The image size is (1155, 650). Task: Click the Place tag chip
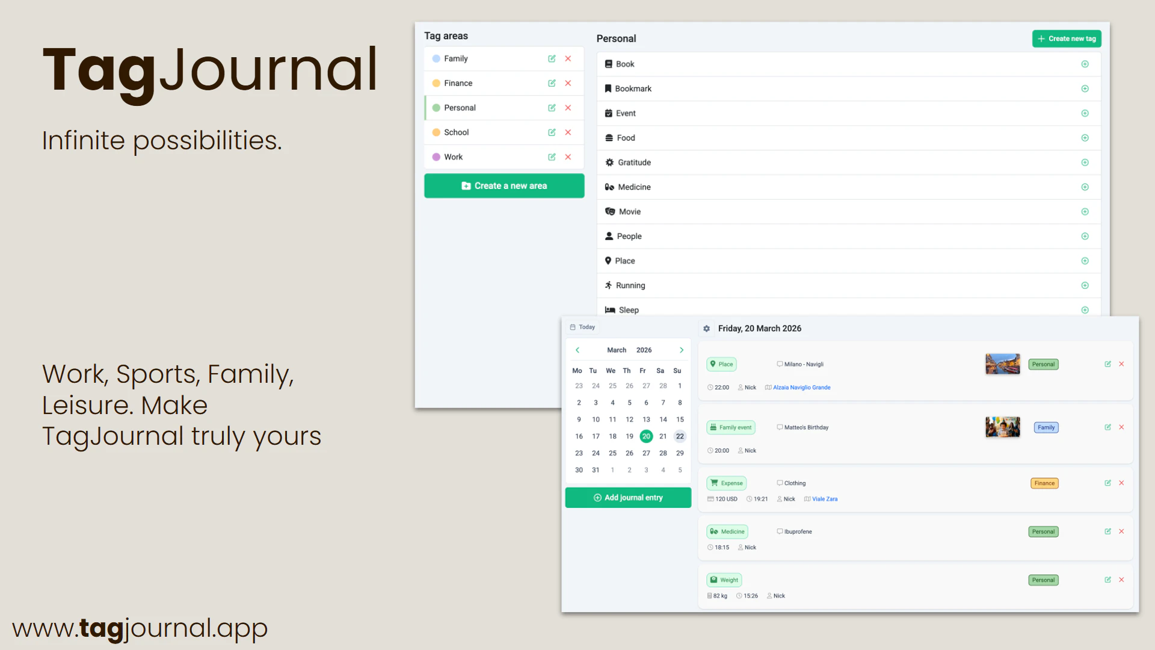722,364
